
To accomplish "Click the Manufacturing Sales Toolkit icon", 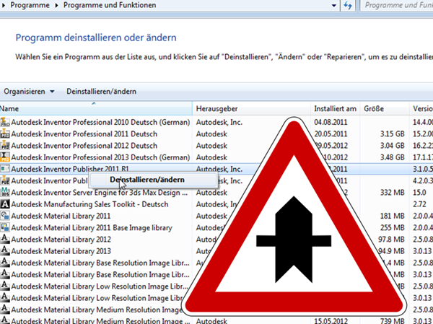I will click(5, 204).
